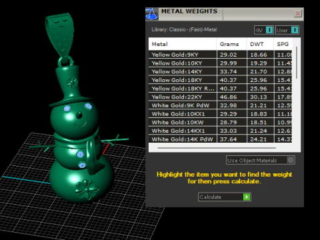Select the Yellow Gold:18KY R... row
320x240 pixels.
pos(221,89)
